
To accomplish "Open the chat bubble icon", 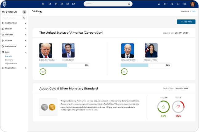I will point(165,4).
